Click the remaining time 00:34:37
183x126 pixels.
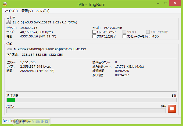tap(122, 75)
